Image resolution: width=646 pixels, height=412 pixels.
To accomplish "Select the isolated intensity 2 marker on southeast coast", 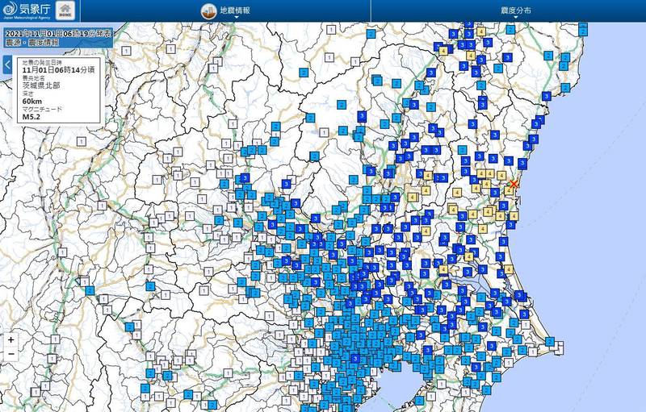I will pos(549,341).
